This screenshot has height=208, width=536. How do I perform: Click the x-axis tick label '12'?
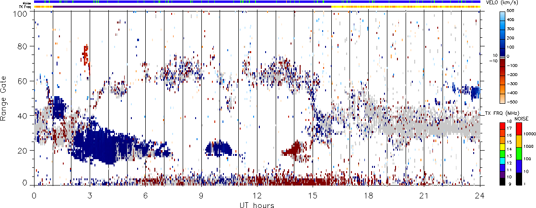point(257,196)
